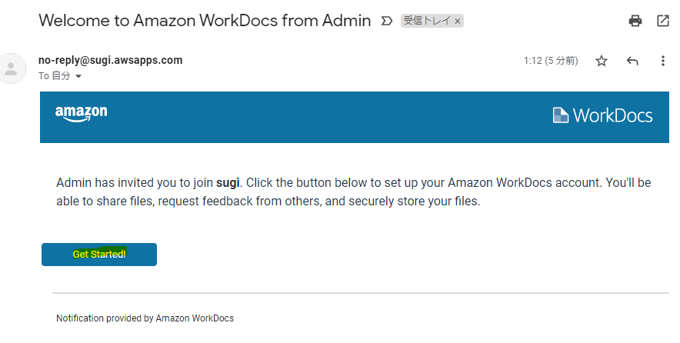Print this email using the printer icon
The height and width of the screenshot is (343, 680).
click(x=635, y=21)
